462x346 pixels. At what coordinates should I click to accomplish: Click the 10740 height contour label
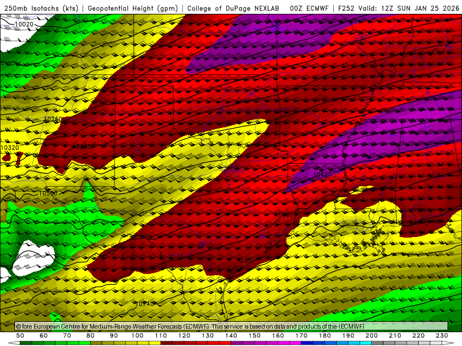click(145, 304)
